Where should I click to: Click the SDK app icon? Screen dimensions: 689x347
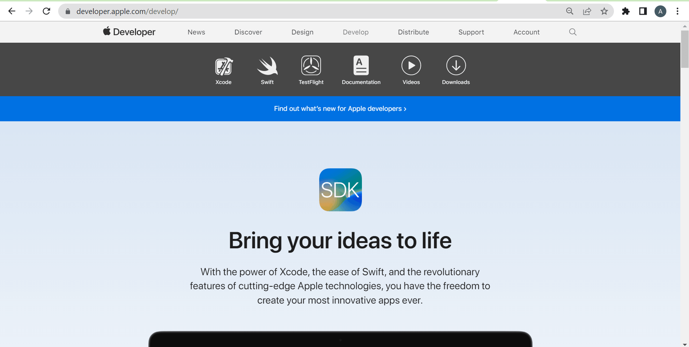(340, 190)
